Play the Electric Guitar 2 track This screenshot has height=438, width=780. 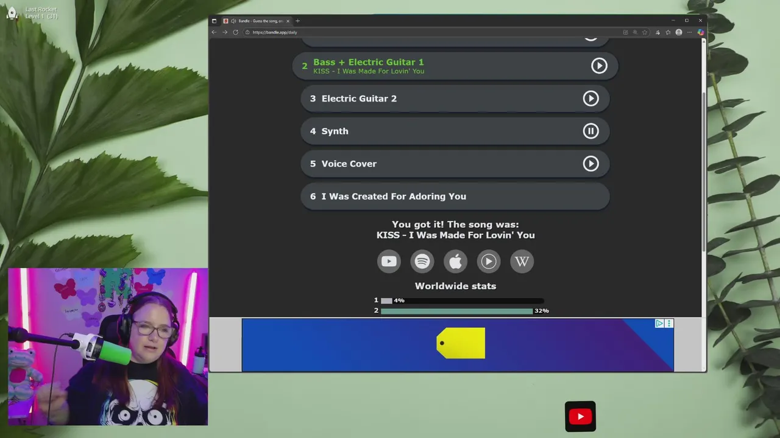tap(590, 99)
